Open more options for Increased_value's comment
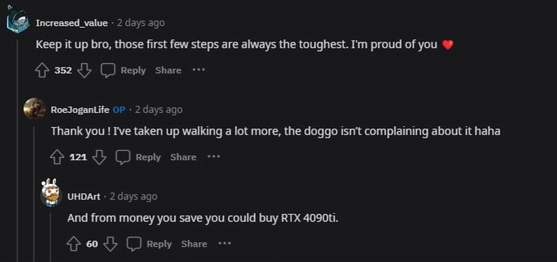 [198, 70]
